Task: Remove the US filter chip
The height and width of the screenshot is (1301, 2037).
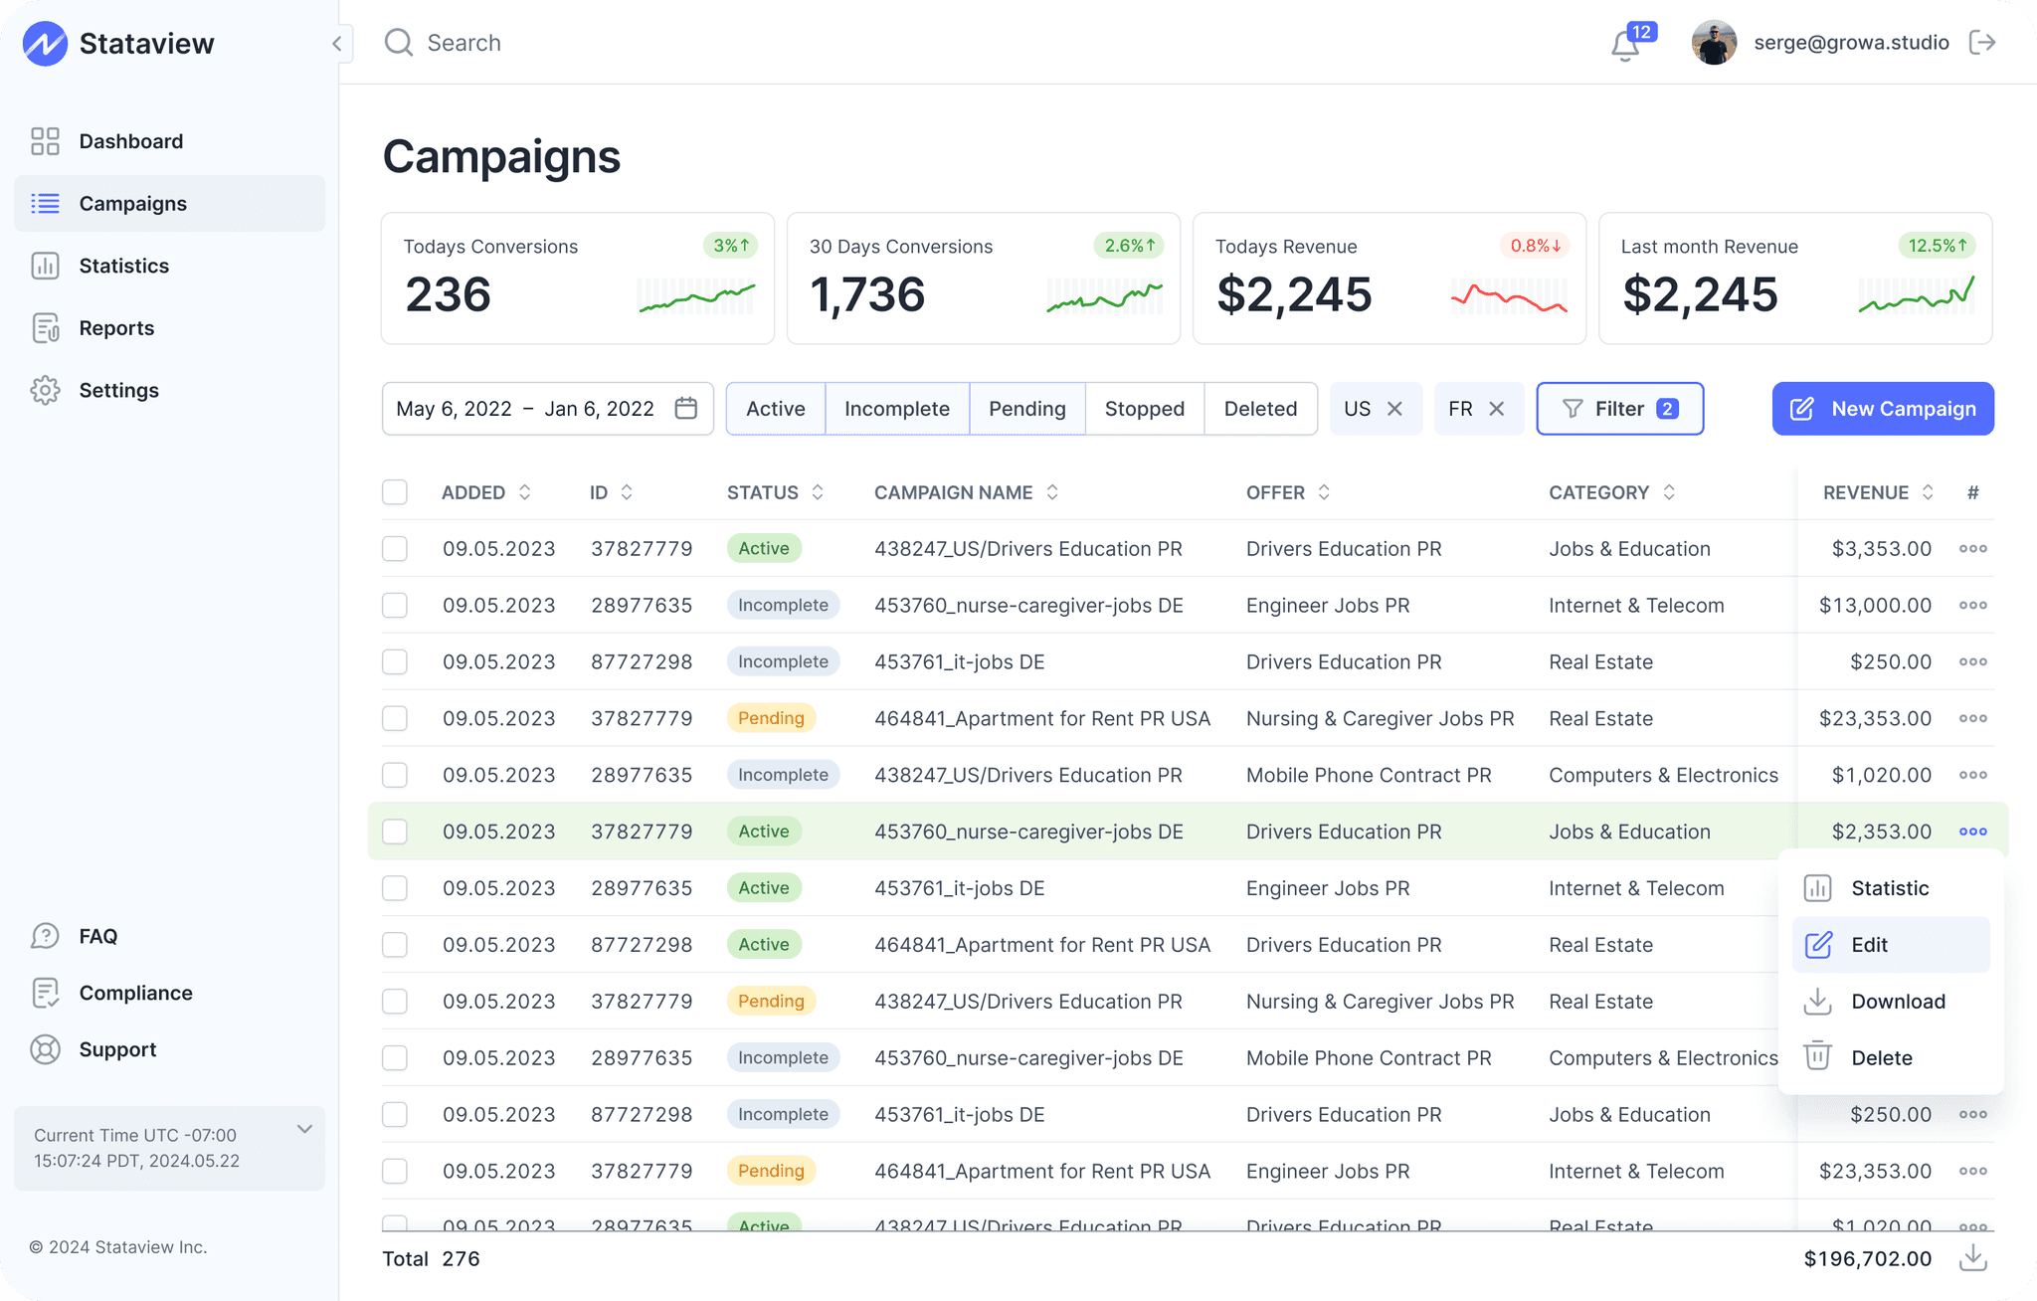Action: tap(1394, 409)
